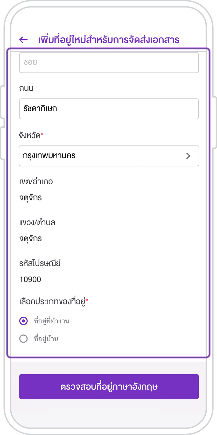The image size is (217, 435).
Task: Click the เขต/อำเภอ label
Action: tap(36, 182)
